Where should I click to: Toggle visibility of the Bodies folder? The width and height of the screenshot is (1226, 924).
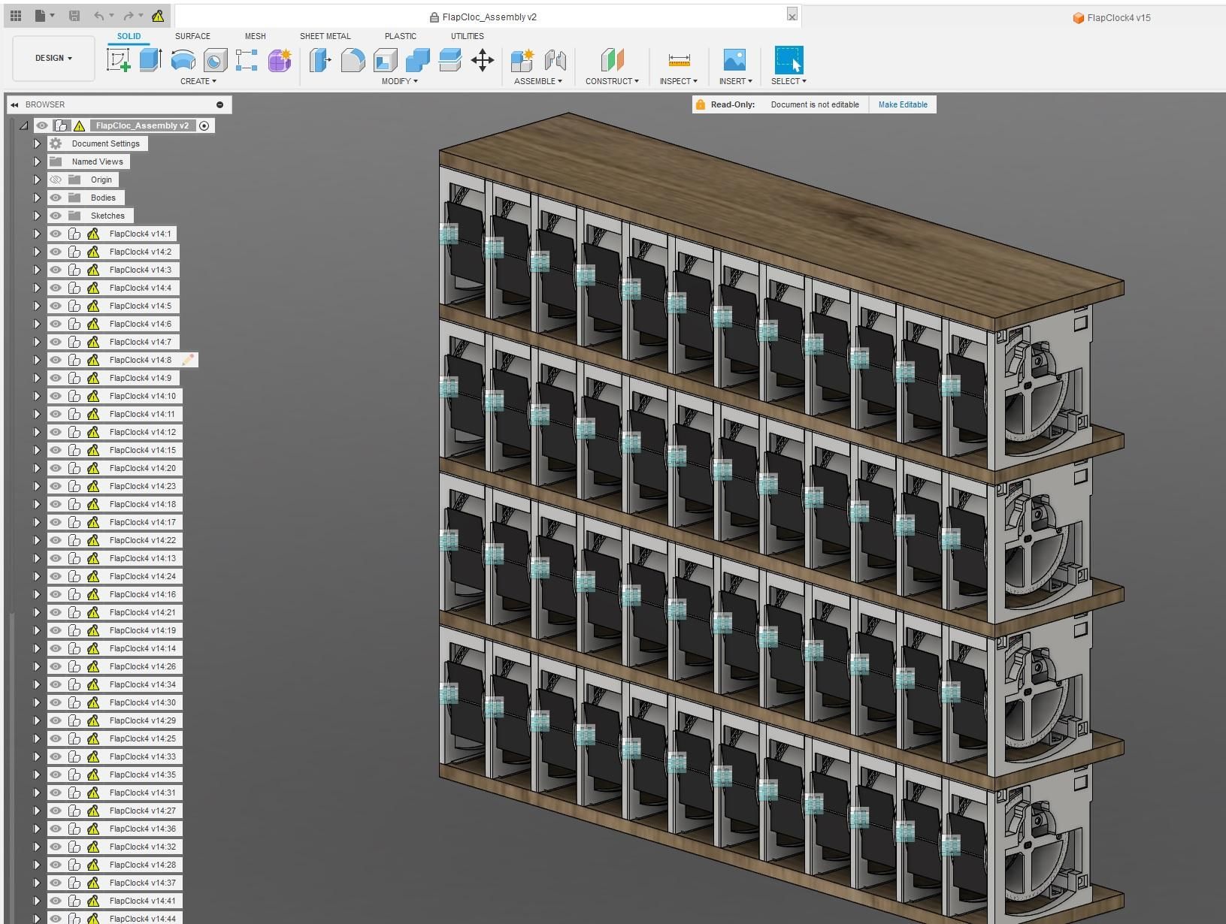click(56, 198)
